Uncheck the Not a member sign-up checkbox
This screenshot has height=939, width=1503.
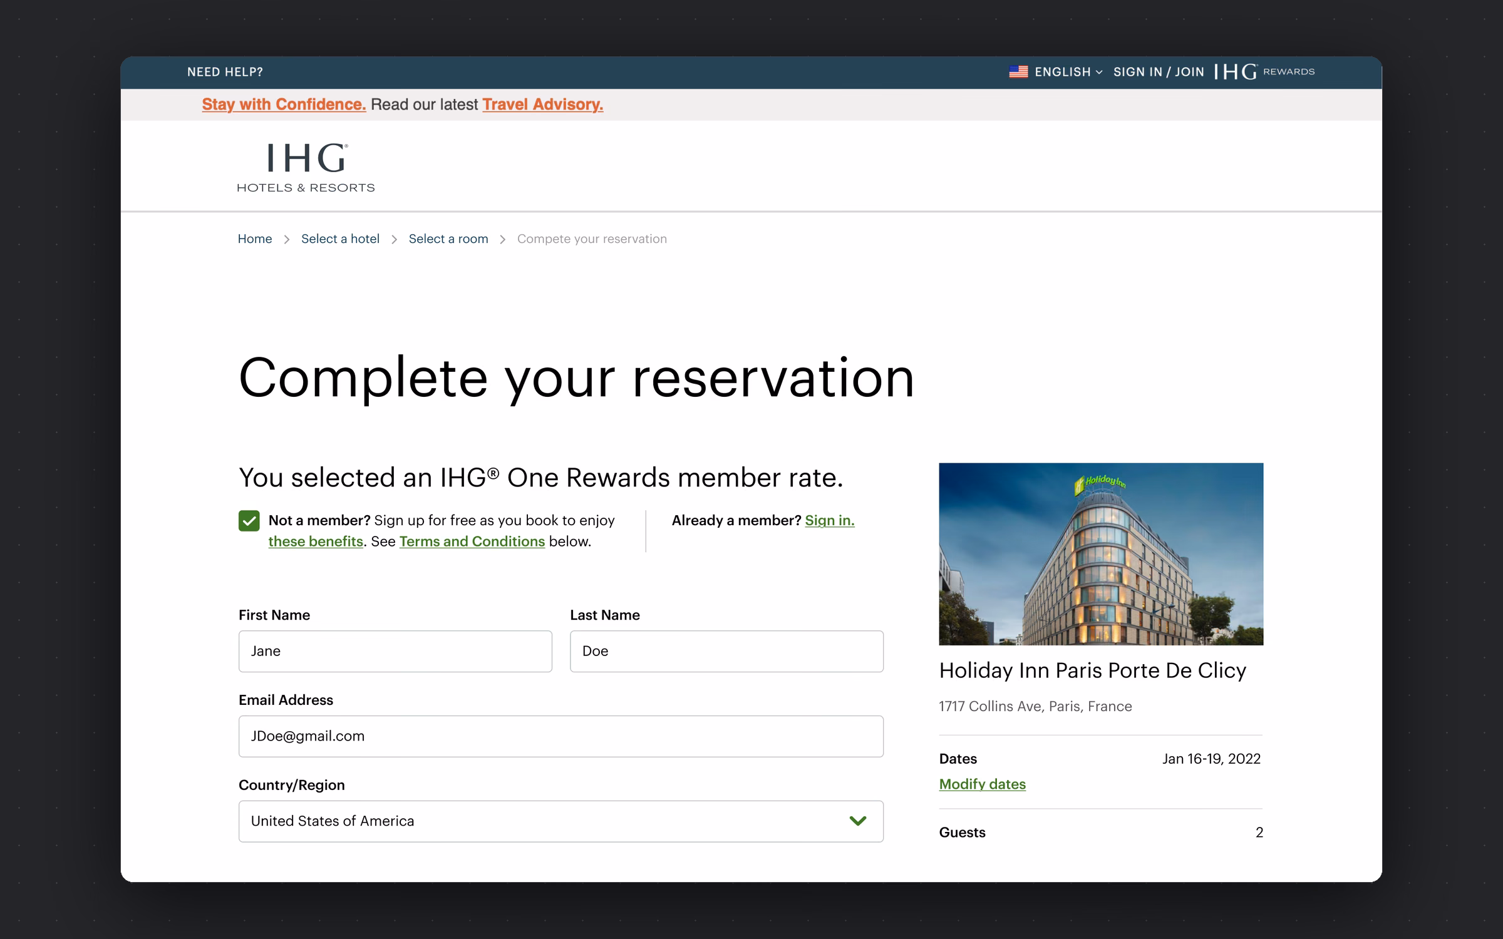click(249, 521)
